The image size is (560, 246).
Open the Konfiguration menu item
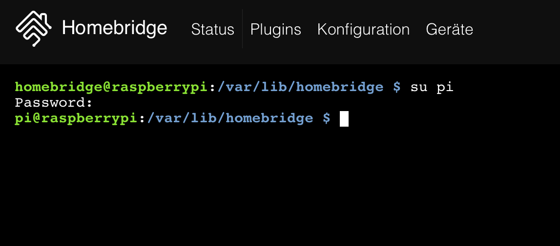click(x=363, y=29)
